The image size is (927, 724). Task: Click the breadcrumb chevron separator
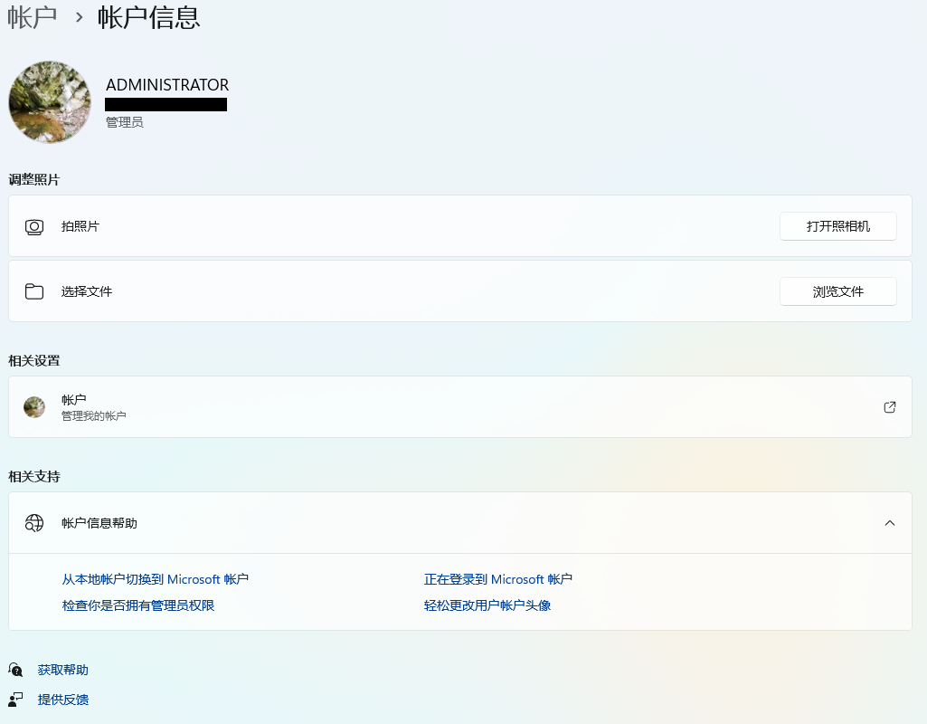click(x=79, y=18)
